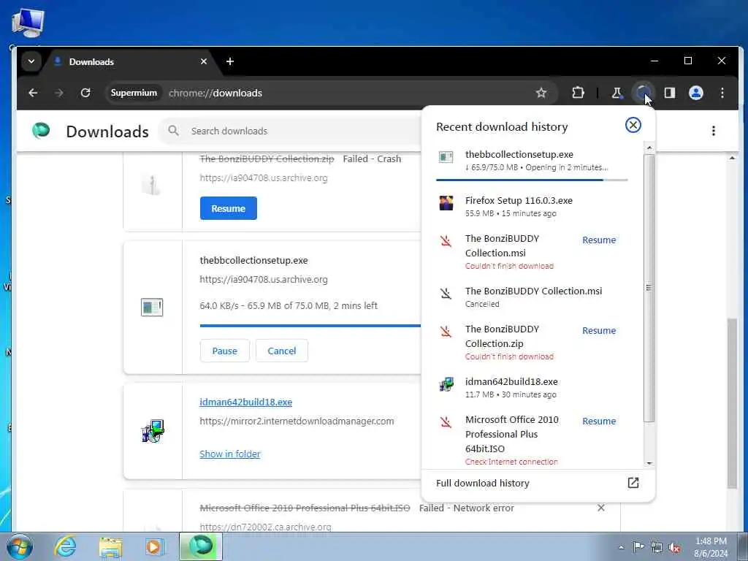This screenshot has width=748, height=561.
Task: Launch Internet Explorer from taskbar
Action: 65,546
